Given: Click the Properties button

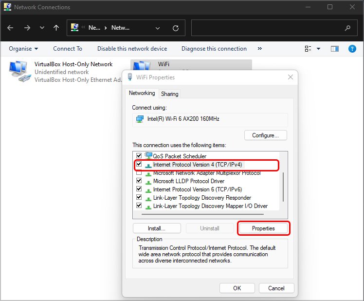Looking at the screenshot, I should pos(263,228).
